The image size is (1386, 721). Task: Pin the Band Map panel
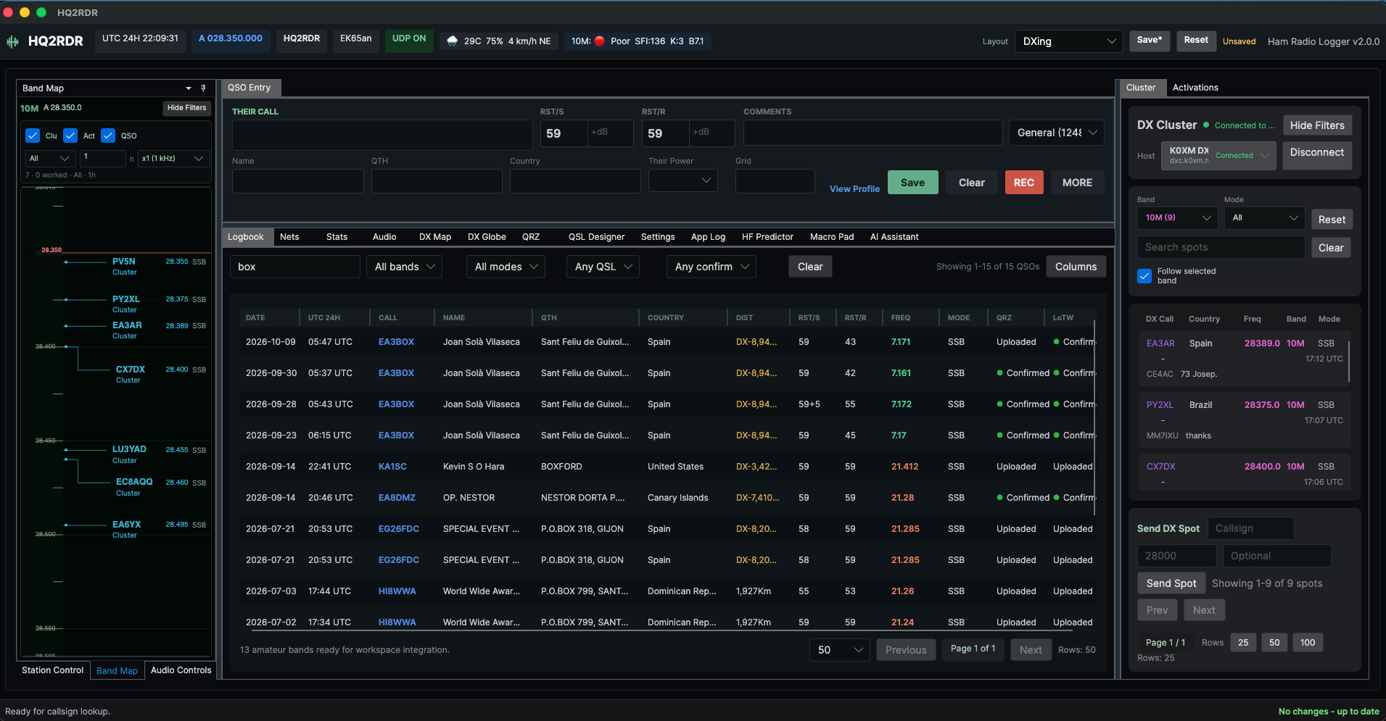203,88
